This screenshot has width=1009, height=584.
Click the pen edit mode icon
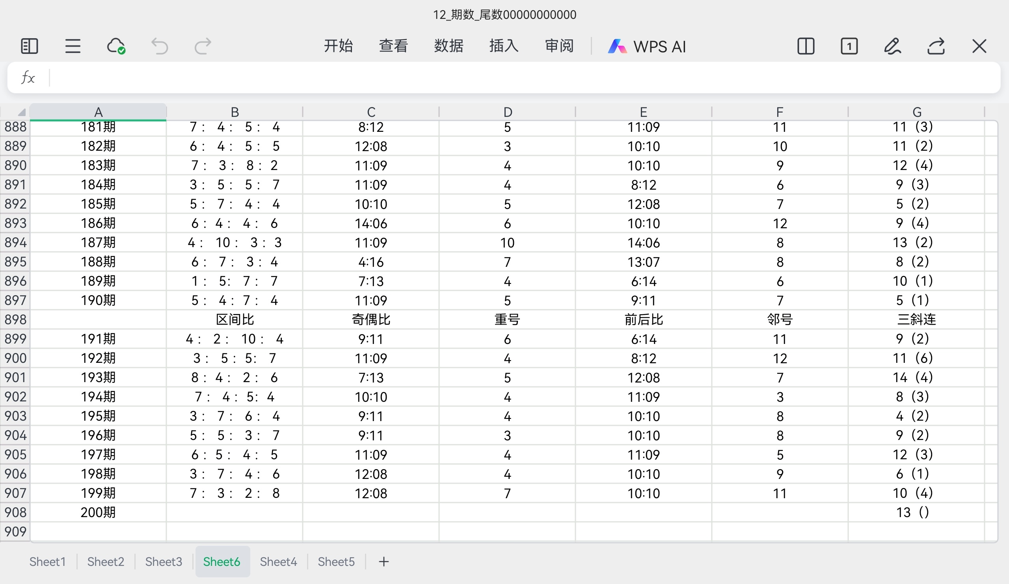(892, 46)
